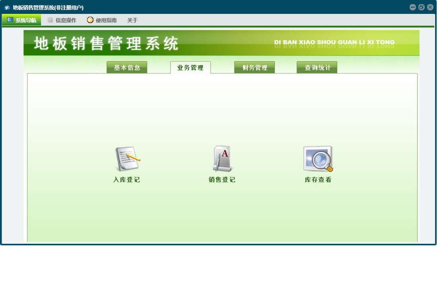437x287 pixels.
Task: Open the 销售登记 document icon
Action: click(x=222, y=159)
